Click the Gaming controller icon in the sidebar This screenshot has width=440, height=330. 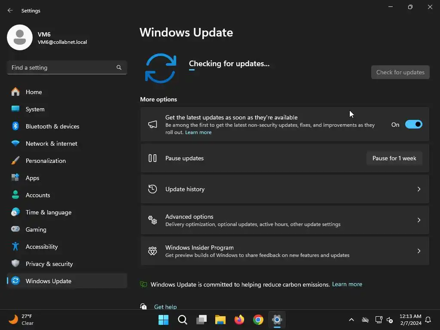[x=15, y=229]
